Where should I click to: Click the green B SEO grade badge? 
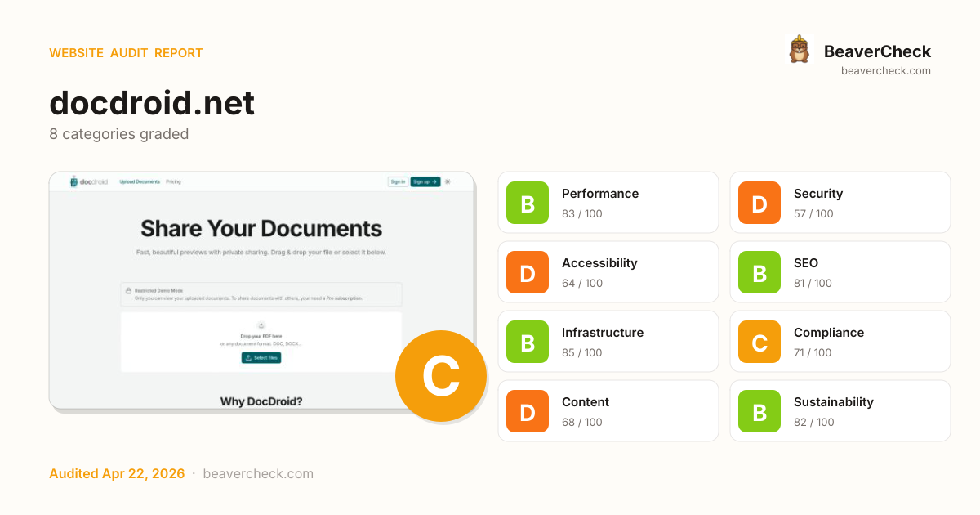tap(759, 272)
